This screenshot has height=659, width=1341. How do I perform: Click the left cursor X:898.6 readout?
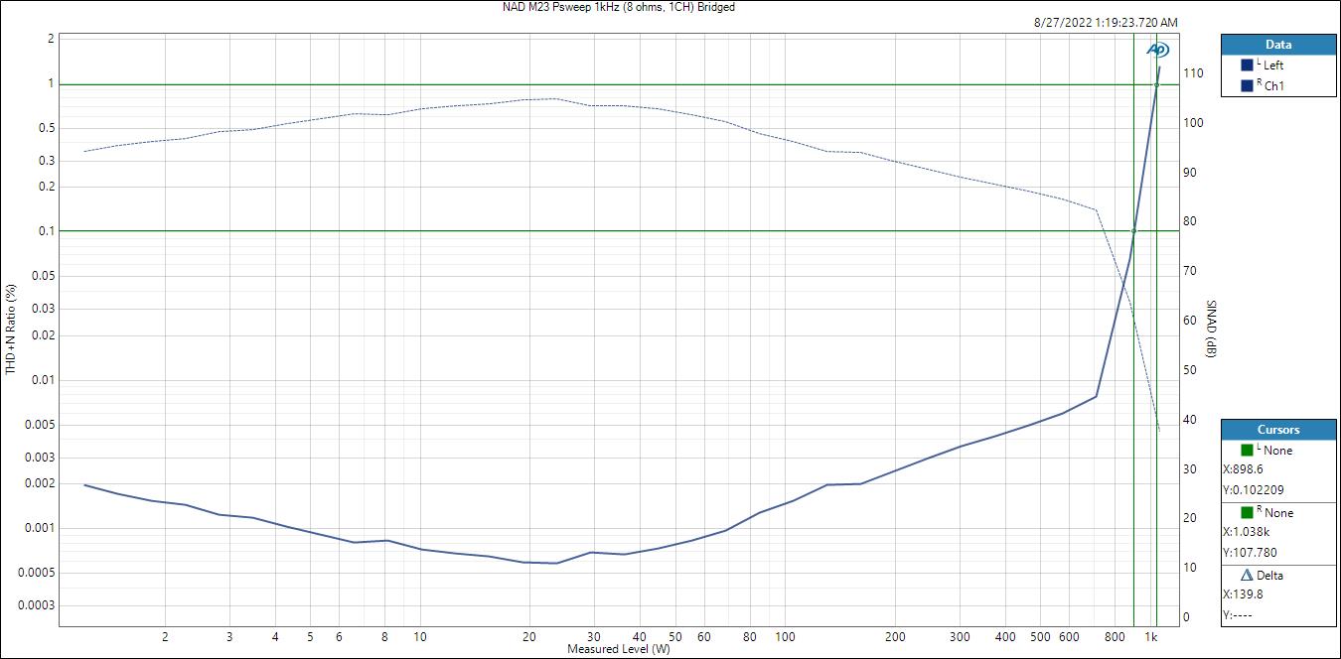pos(1243,469)
